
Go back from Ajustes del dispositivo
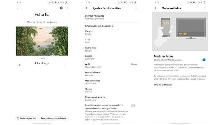(x=87, y=8)
